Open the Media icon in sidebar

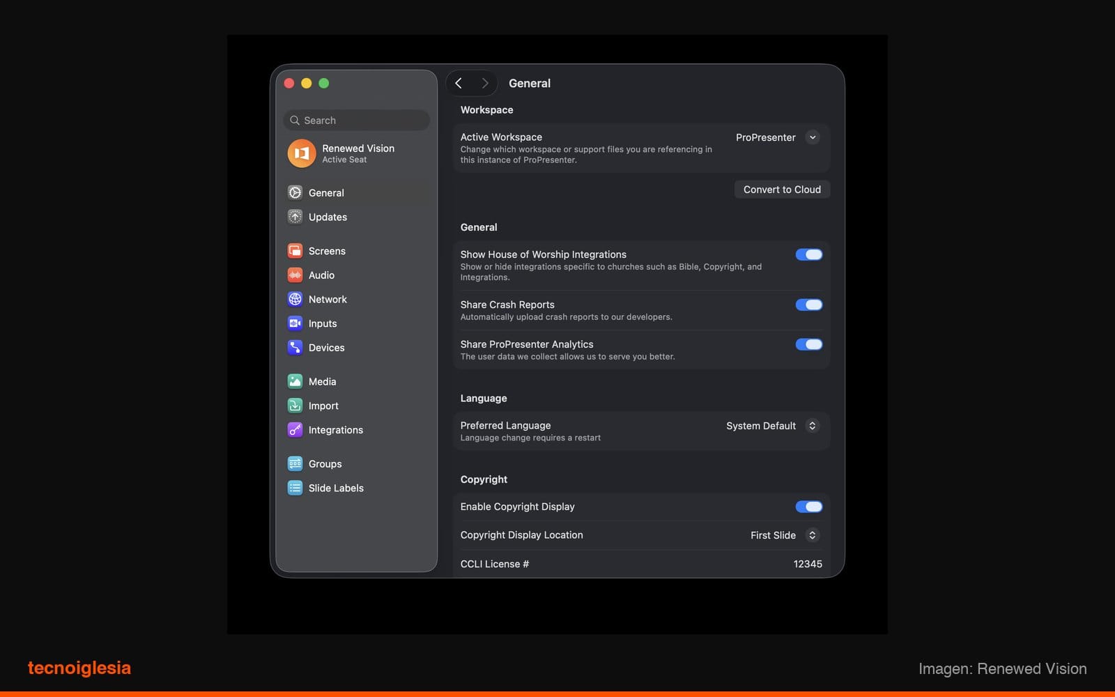click(295, 381)
